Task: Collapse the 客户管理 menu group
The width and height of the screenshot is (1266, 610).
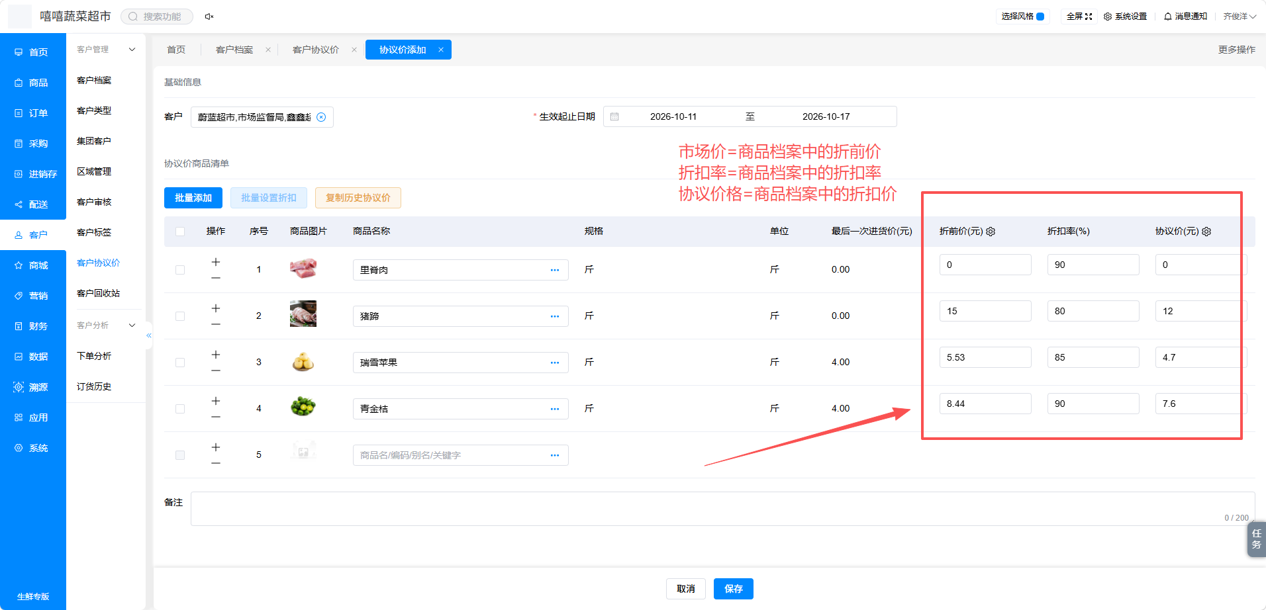Action: [x=132, y=50]
